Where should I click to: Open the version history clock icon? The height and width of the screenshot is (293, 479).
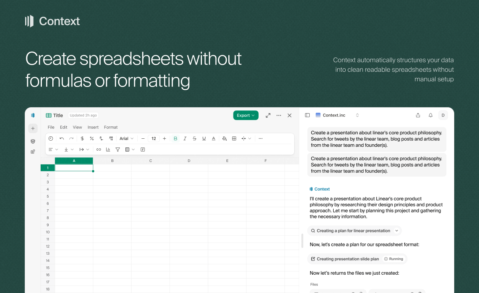pos(51,138)
